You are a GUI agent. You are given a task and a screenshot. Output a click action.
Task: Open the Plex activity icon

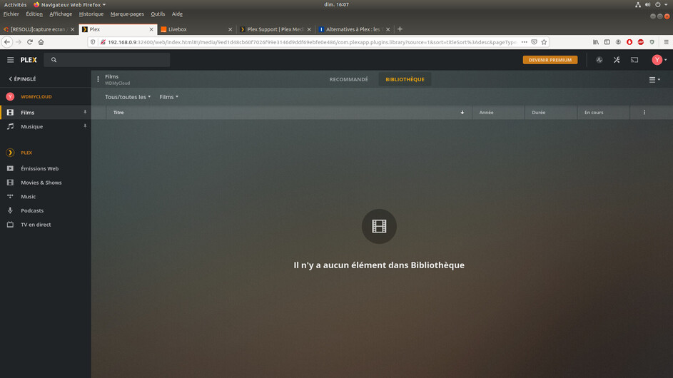tap(599, 60)
